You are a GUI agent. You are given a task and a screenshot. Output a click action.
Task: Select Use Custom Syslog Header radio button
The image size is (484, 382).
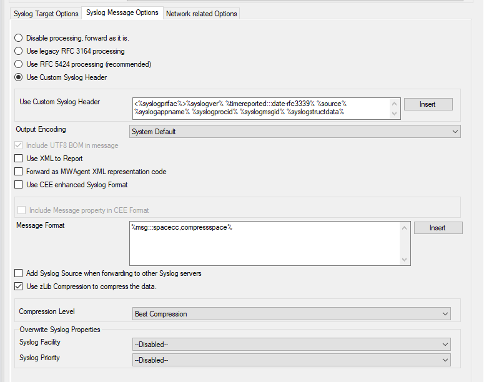click(19, 77)
